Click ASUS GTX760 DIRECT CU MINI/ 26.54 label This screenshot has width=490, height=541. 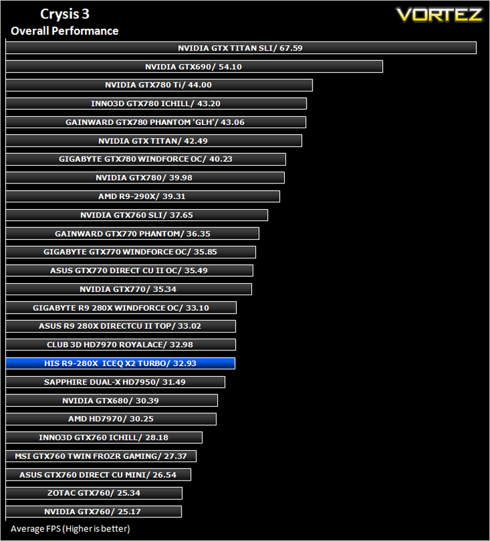coord(98,475)
